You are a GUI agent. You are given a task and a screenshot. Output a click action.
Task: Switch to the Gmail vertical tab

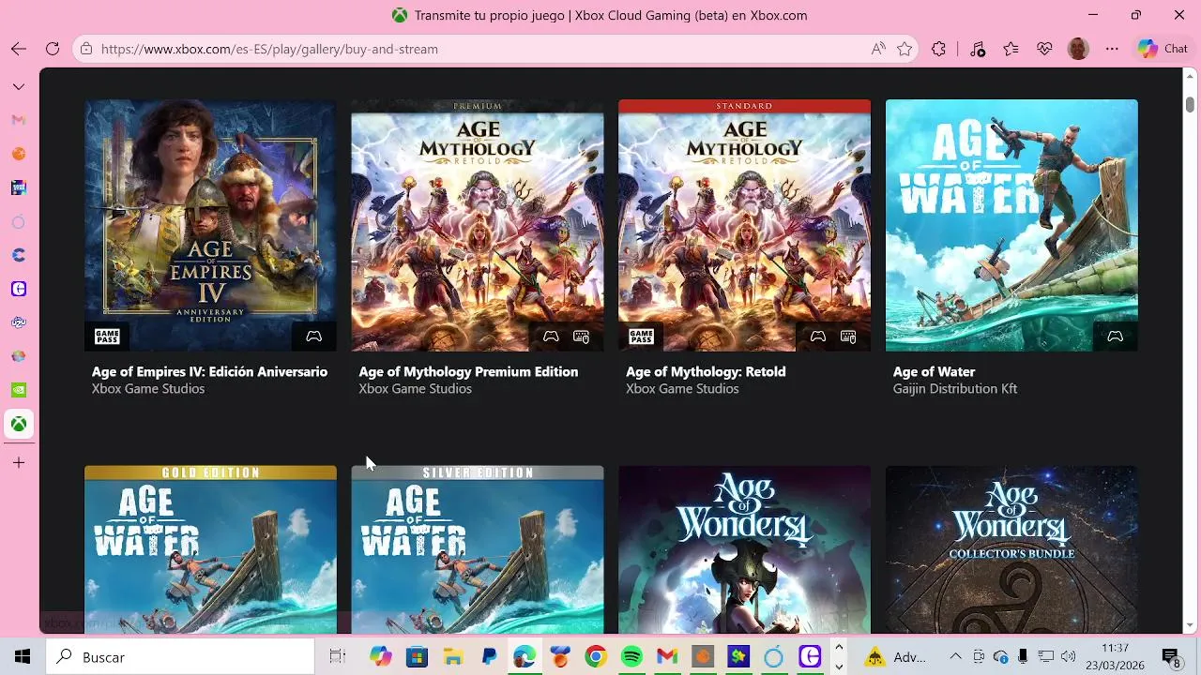point(19,120)
